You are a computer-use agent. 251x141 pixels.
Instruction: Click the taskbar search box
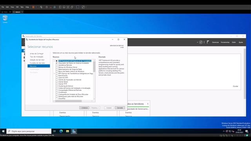[29, 131]
